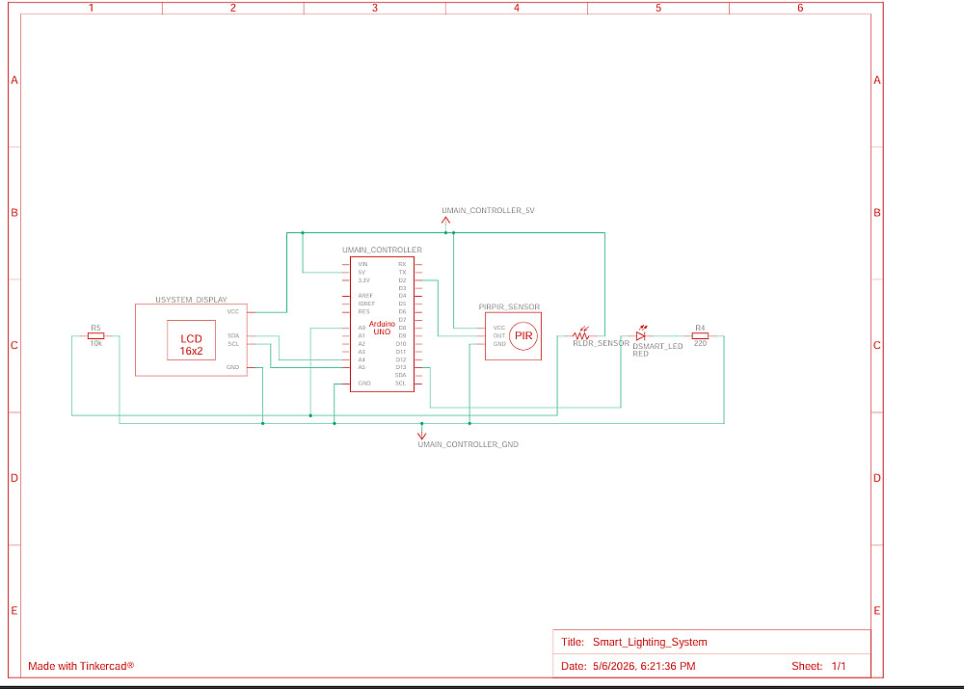This screenshot has height=689, width=964.
Task: Click the PIRPIR_SENSOR label
Action: (509, 306)
